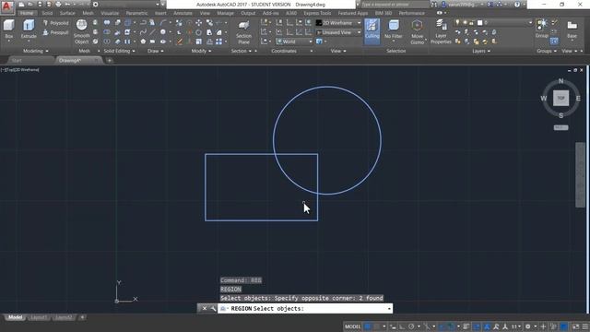The height and width of the screenshot is (332, 590).
Task: Open workspace switching gear icon
Action: pyautogui.click(x=528, y=326)
